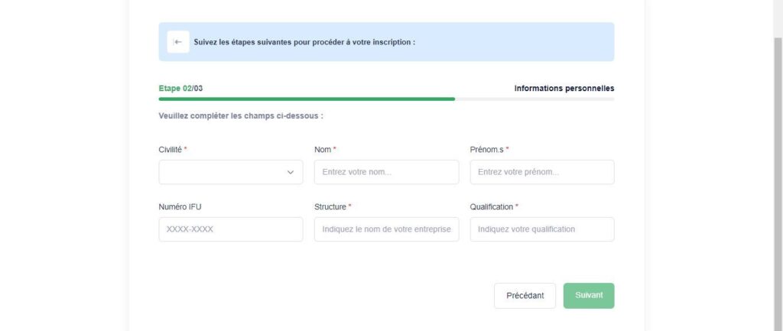Click the Numéro IFU XXXX-XXXX field
Screen dimensions: 783x331
click(231, 229)
